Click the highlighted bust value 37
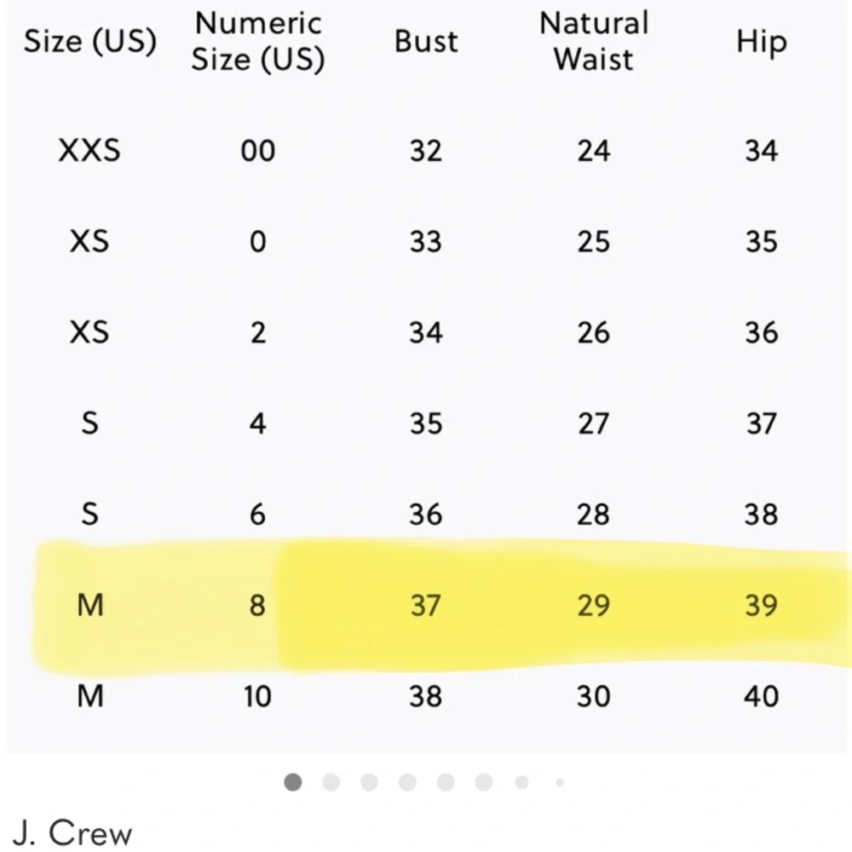This screenshot has width=852, height=852. pyautogui.click(x=425, y=606)
